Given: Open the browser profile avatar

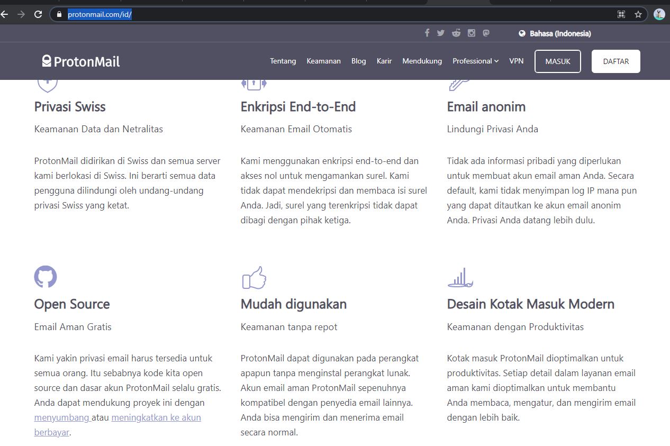Looking at the screenshot, I should 659,14.
